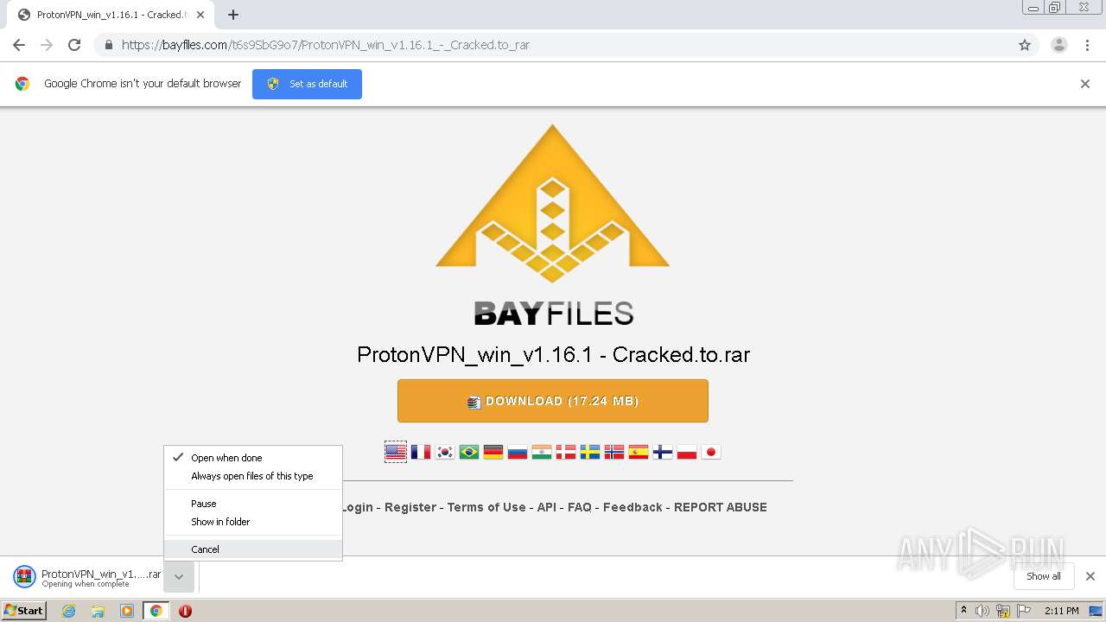Viewport: 1106px width, 622px height.
Task: Go back to the previous page
Action: [x=19, y=45]
